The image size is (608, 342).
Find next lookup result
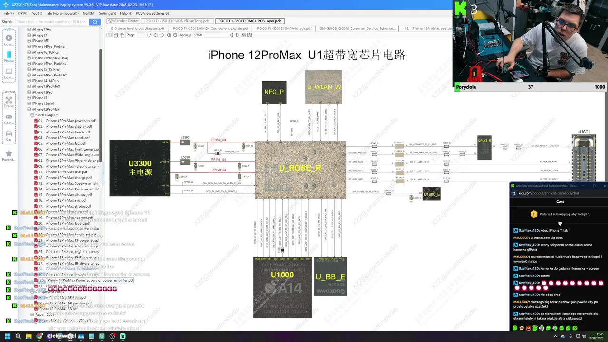(x=237, y=35)
